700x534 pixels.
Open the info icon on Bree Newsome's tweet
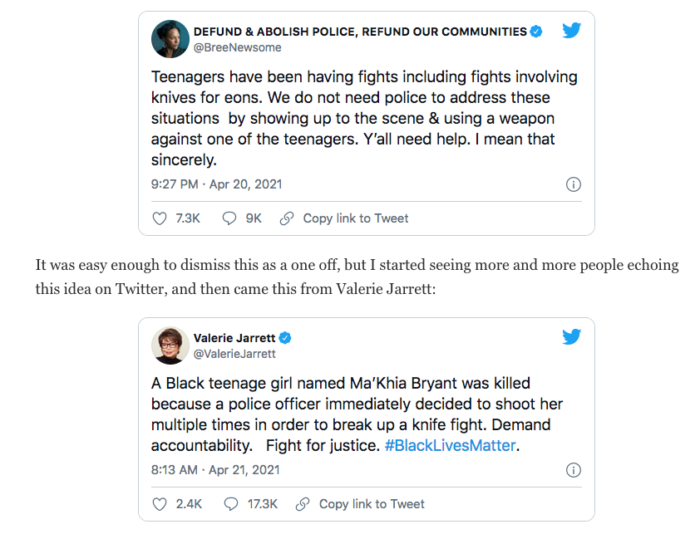pos(573,184)
